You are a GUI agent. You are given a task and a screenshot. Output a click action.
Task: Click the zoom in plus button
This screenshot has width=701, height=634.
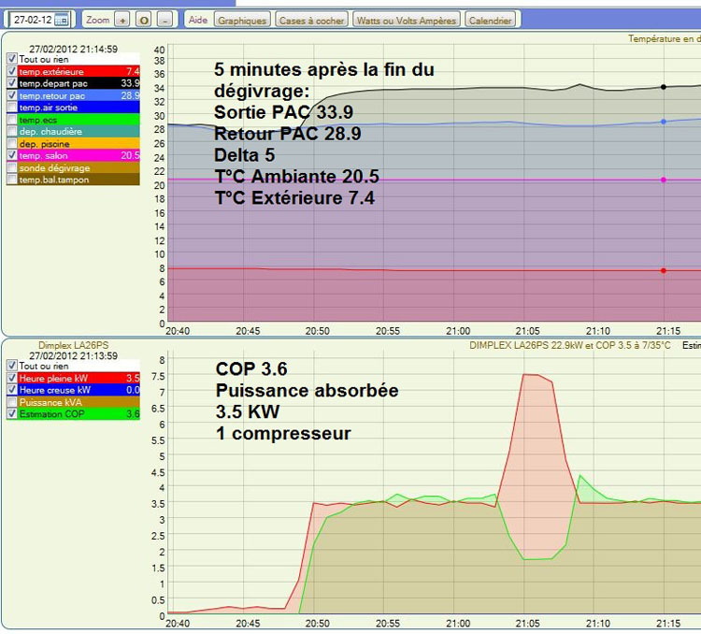point(123,20)
